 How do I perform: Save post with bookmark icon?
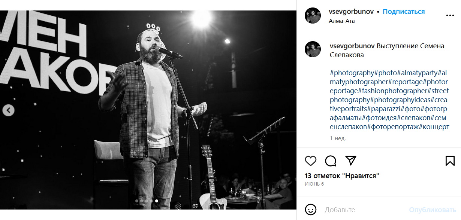tap(450, 161)
